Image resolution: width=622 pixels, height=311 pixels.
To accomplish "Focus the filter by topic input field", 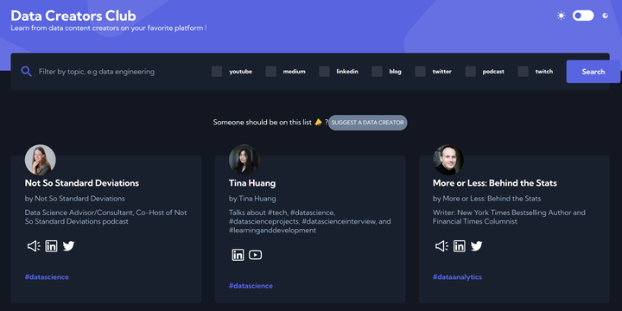I will point(119,72).
